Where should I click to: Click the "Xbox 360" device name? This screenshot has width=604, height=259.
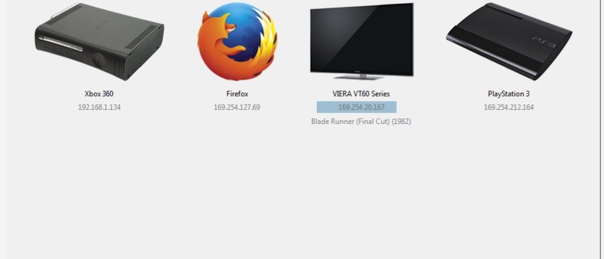tap(99, 94)
